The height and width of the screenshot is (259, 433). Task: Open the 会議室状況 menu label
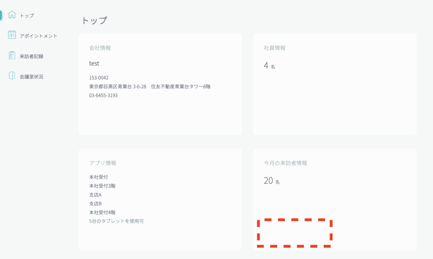pos(31,76)
